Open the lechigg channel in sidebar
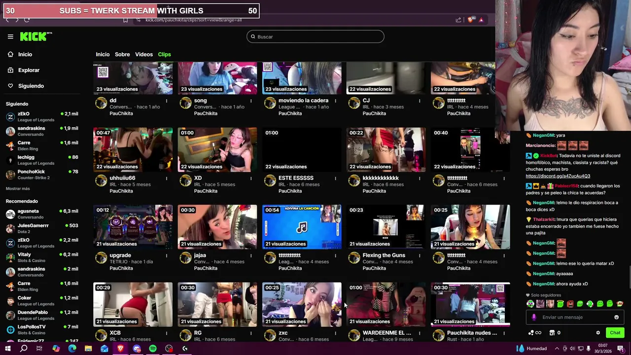The width and height of the screenshot is (631, 355). coord(42,160)
